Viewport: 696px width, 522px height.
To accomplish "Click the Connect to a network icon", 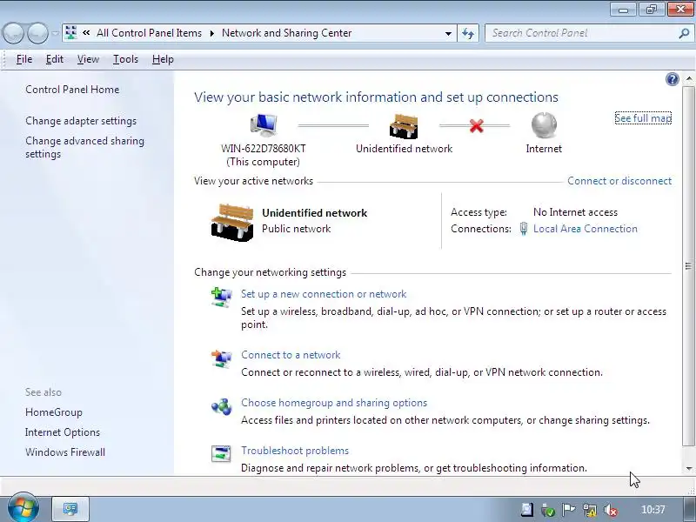I will (221, 358).
